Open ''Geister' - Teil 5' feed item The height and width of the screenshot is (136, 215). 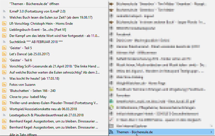pyautogui.click(x=21, y=48)
